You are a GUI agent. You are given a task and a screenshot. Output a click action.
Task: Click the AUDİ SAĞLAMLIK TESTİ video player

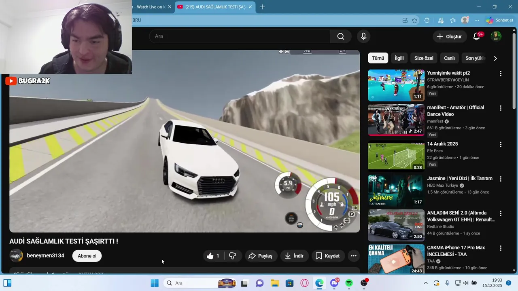[185, 141]
